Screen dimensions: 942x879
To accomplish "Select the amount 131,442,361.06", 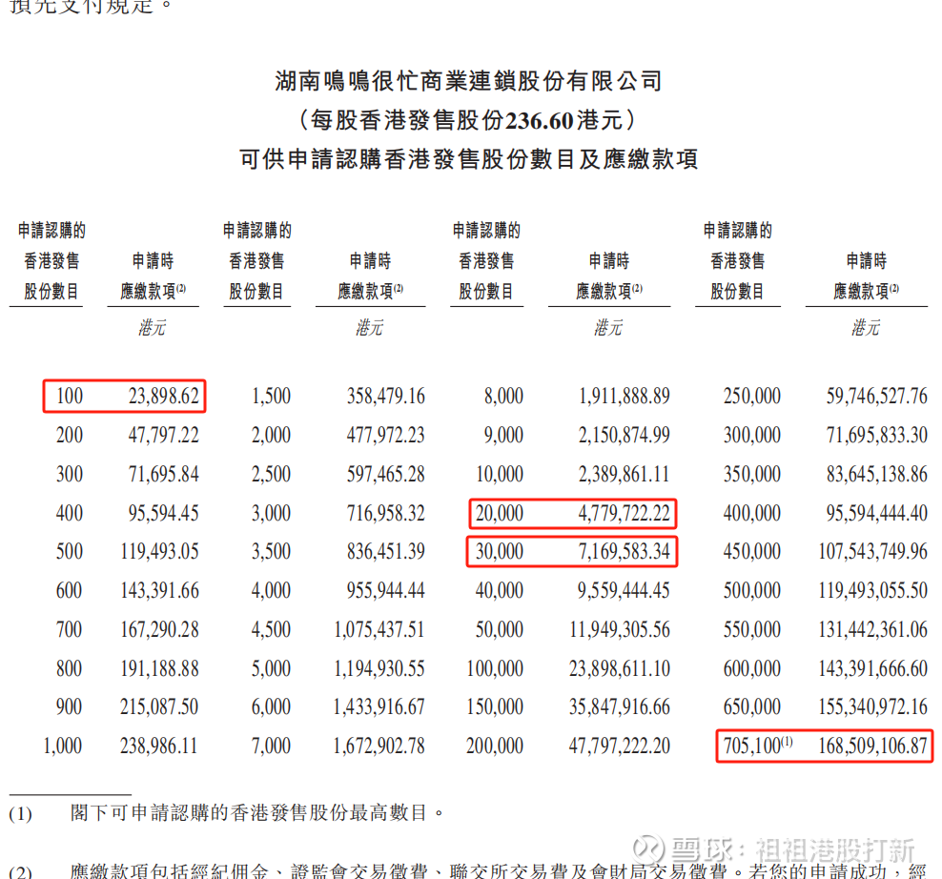I will pyautogui.click(x=873, y=629).
